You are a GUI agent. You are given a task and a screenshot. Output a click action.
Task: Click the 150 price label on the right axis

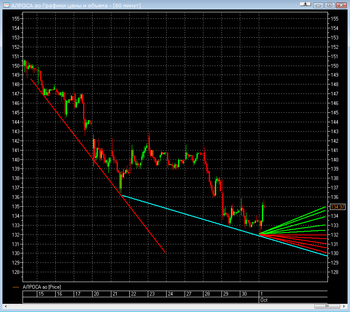tap(334, 66)
